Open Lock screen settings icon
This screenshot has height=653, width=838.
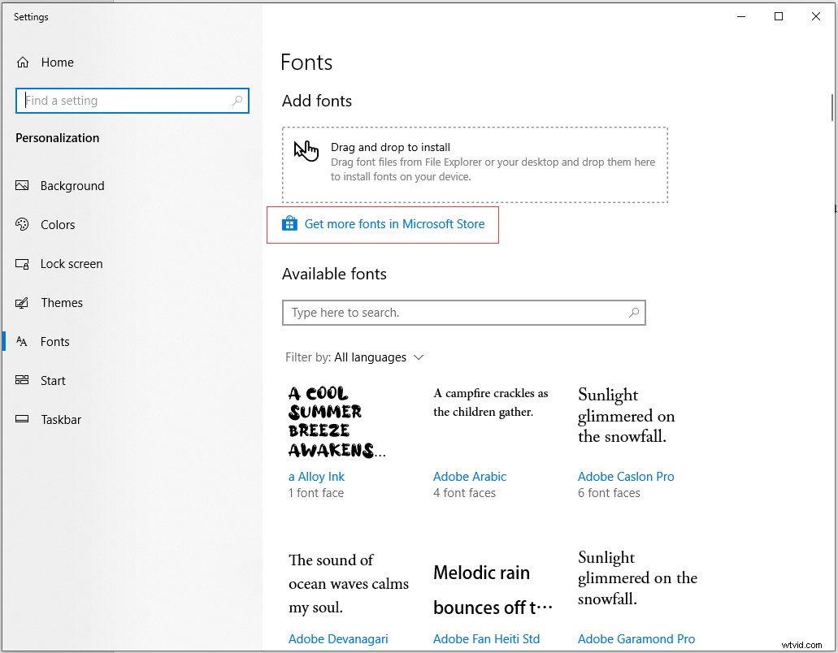point(22,264)
